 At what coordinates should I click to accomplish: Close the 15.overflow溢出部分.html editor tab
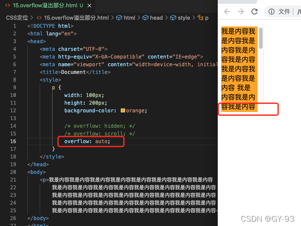[89, 6]
